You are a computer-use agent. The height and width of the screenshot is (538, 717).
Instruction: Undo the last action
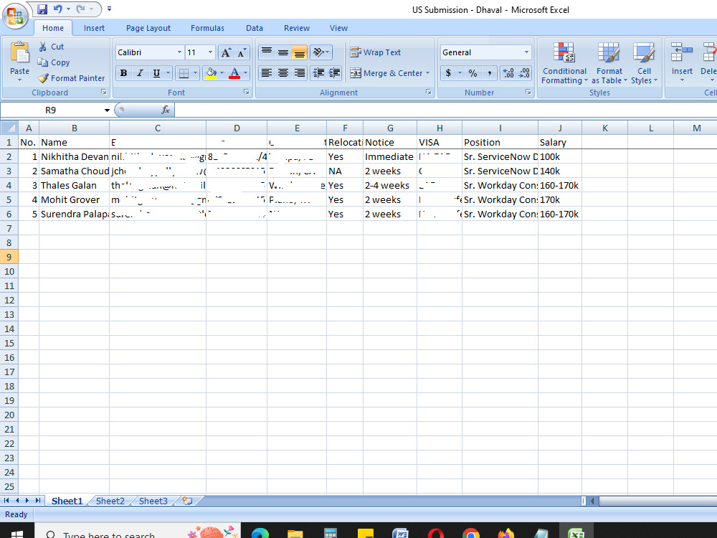pos(57,9)
